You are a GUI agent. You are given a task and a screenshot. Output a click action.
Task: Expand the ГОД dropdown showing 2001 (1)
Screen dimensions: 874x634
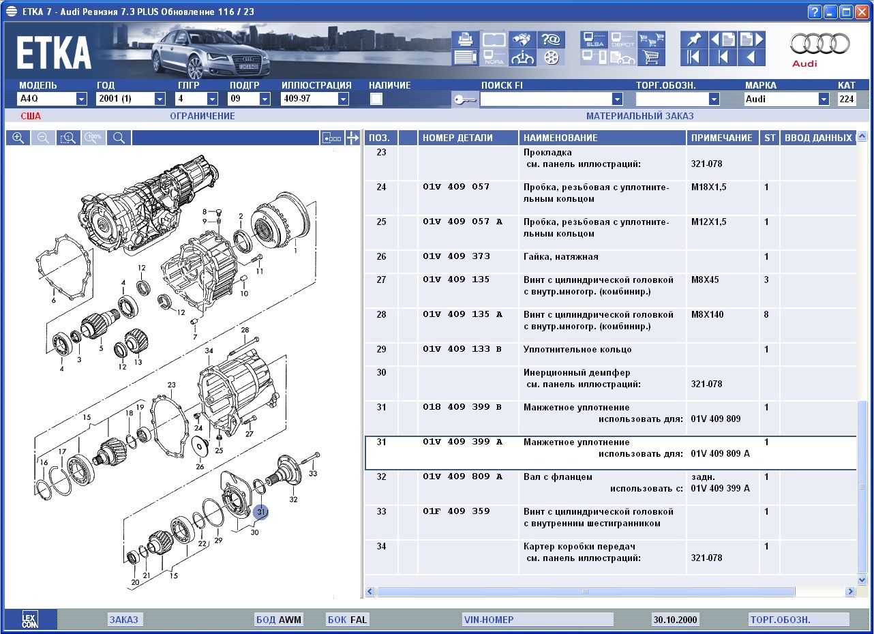160,99
